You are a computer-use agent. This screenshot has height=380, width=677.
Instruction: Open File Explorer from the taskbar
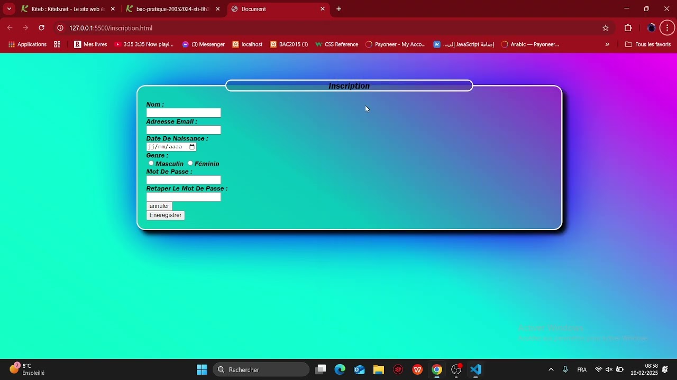(379, 369)
